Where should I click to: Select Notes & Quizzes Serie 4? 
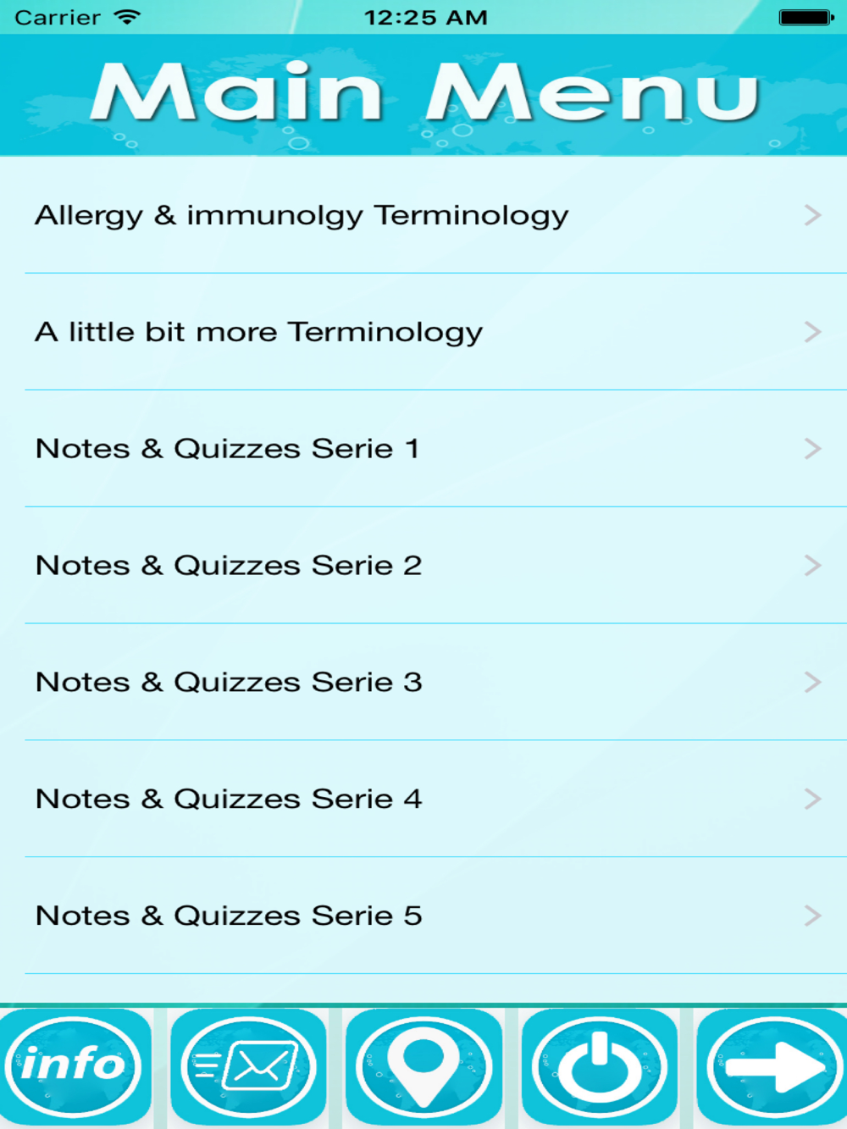[229, 800]
